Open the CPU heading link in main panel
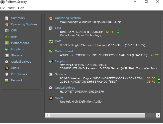Screen dimensions: 163x124 [x=58, y=28]
